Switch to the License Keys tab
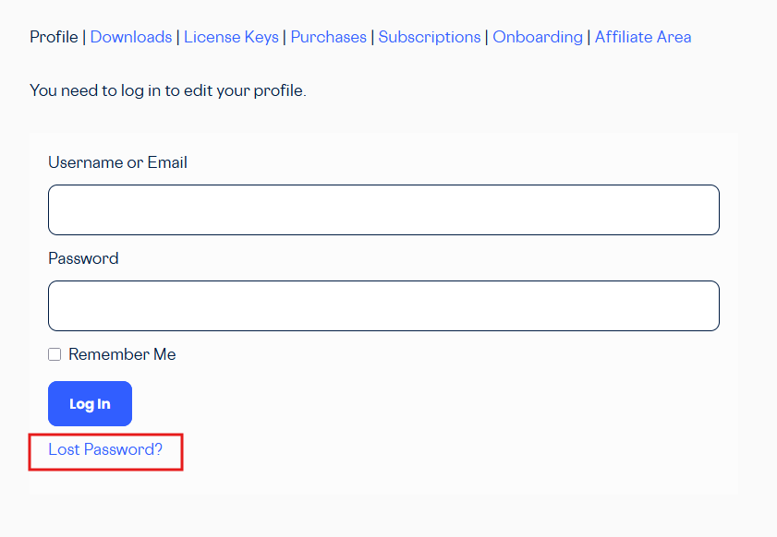777x537 pixels. 231,37
